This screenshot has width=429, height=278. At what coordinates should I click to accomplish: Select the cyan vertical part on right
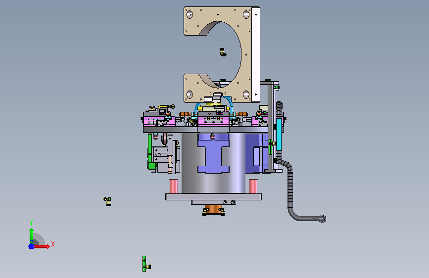[x=279, y=134]
